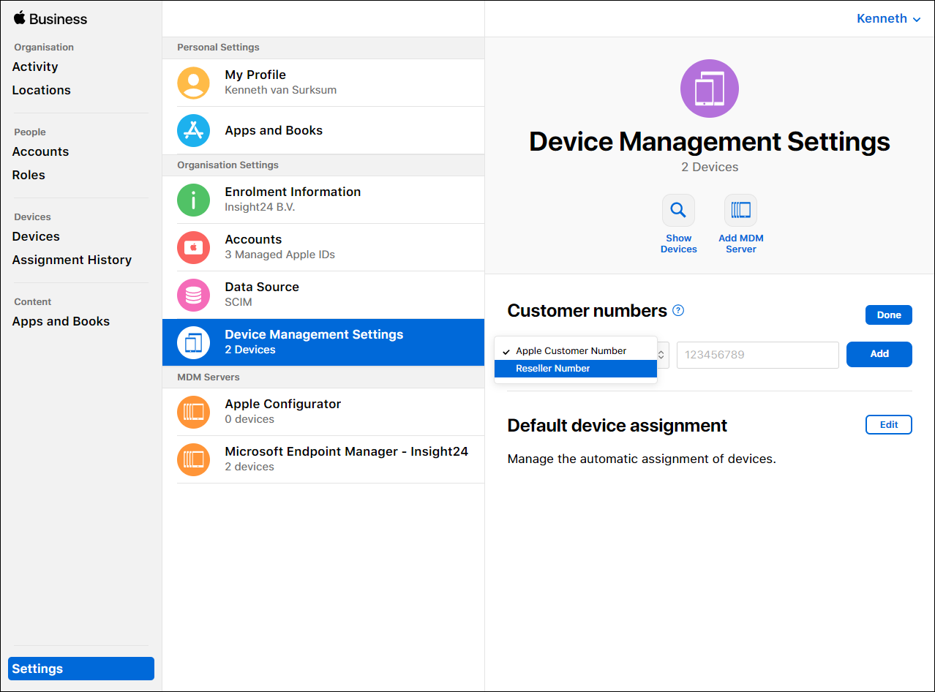Click the Customer numbers heading

tap(587, 311)
